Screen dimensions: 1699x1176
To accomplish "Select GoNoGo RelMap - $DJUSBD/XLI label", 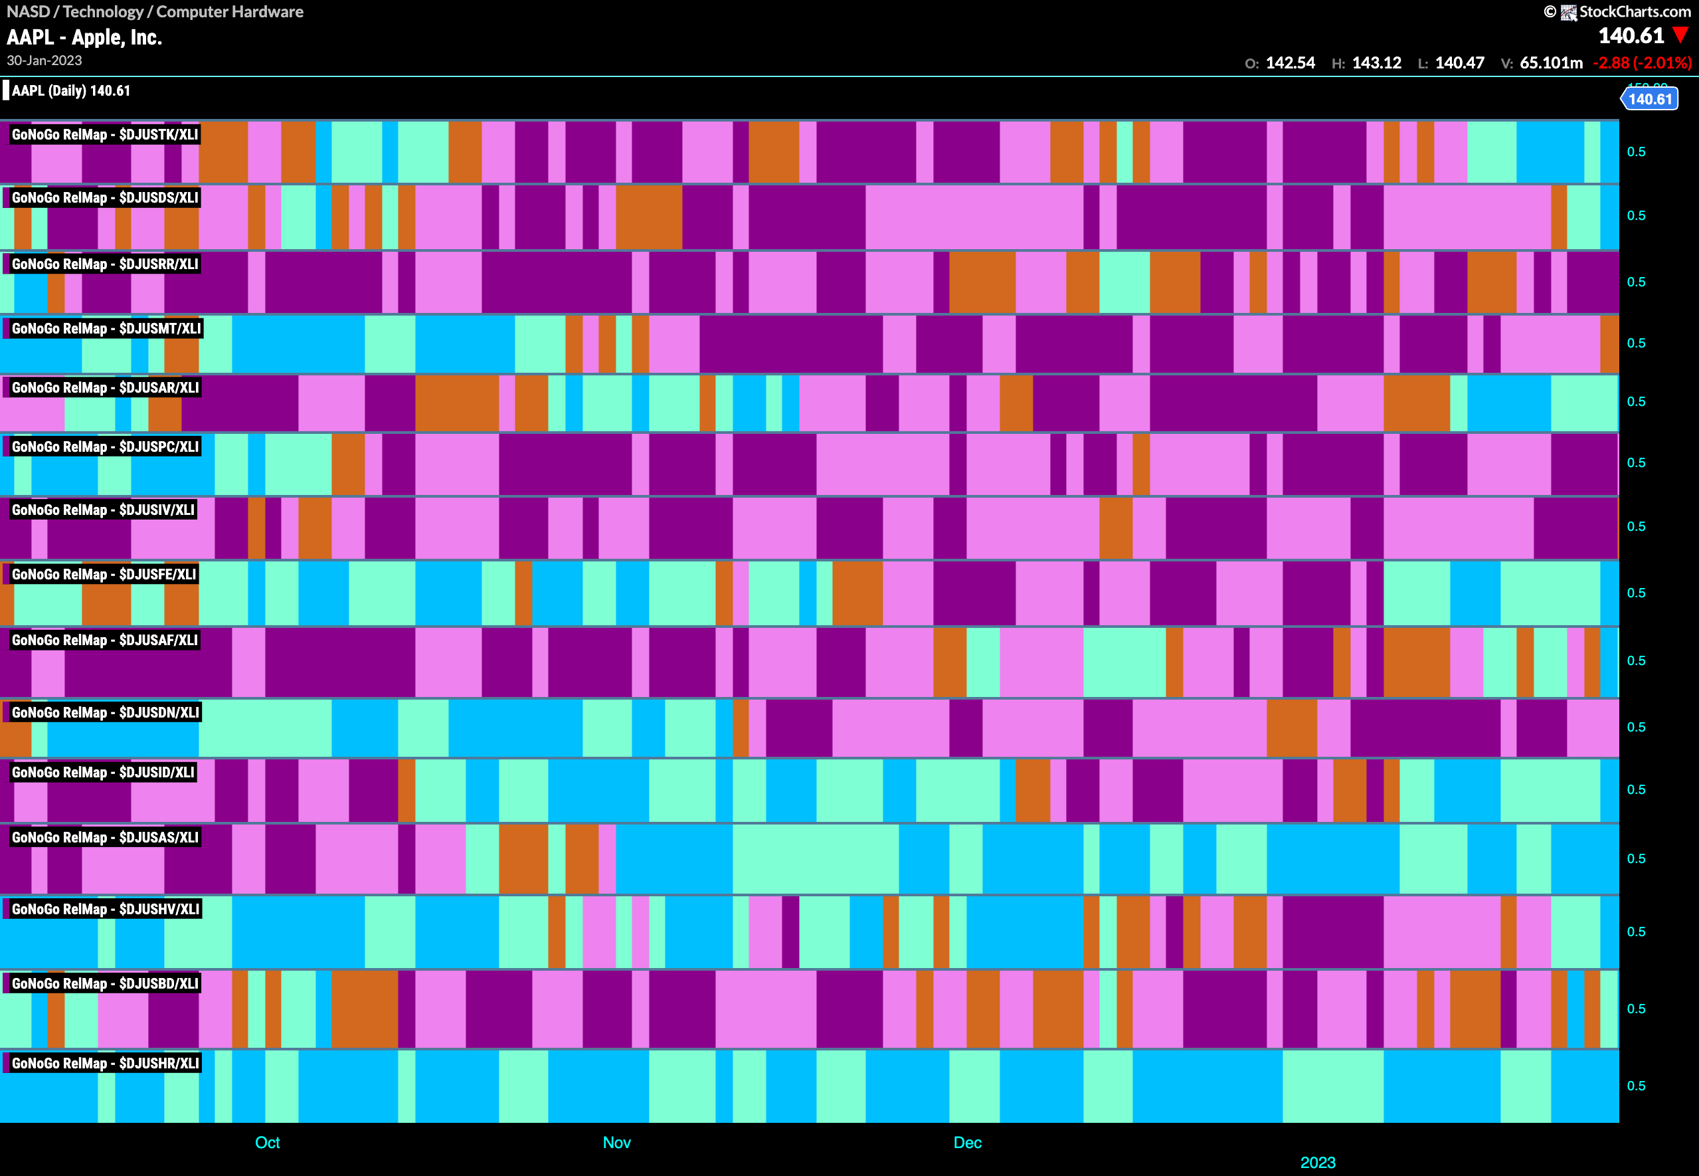I will pos(104,984).
